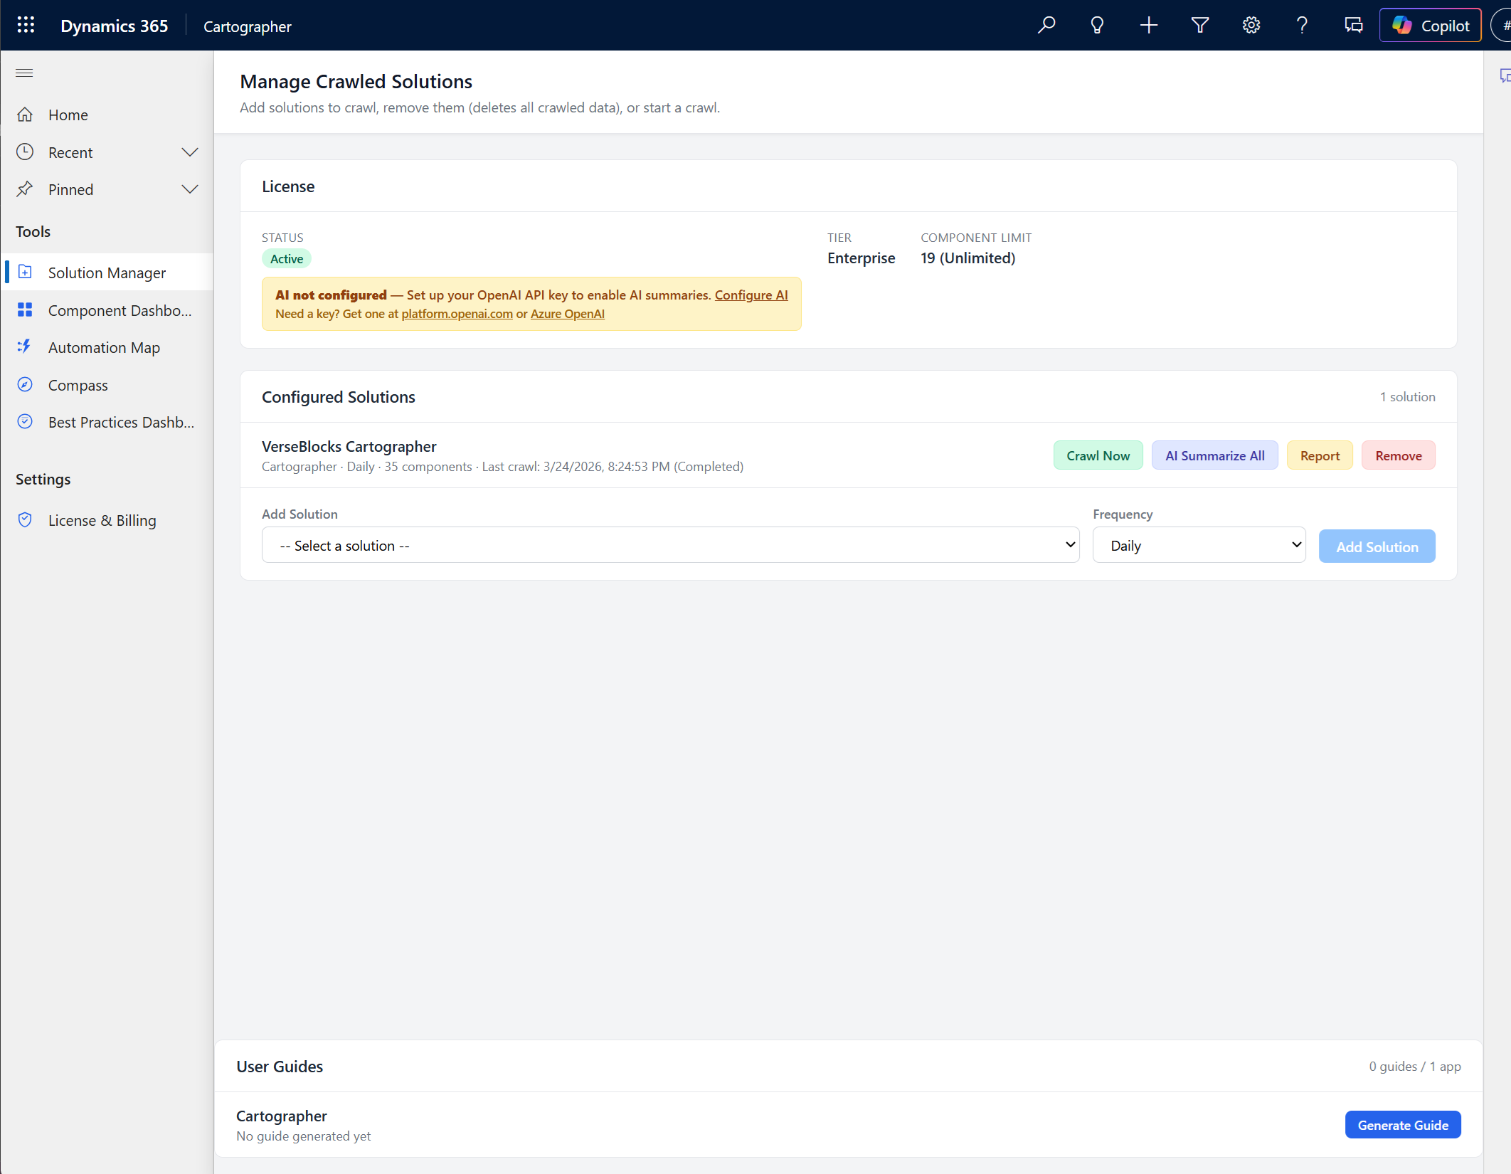Click the plus new record icon
This screenshot has height=1174, width=1511.
coord(1148,26)
